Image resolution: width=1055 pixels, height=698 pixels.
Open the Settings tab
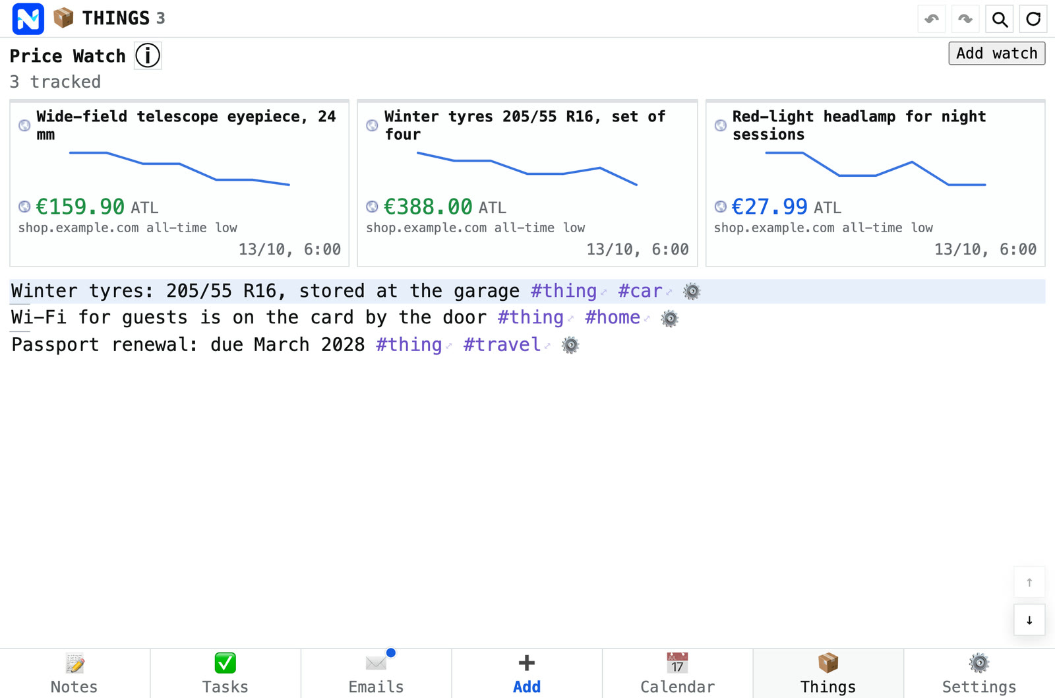click(979, 674)
